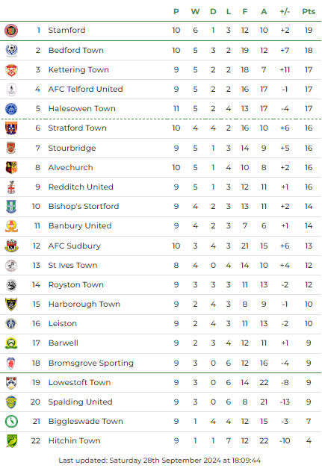322x468 pixels.
Task: Select the Halesowen Town round badge
Action: (11, 109)
